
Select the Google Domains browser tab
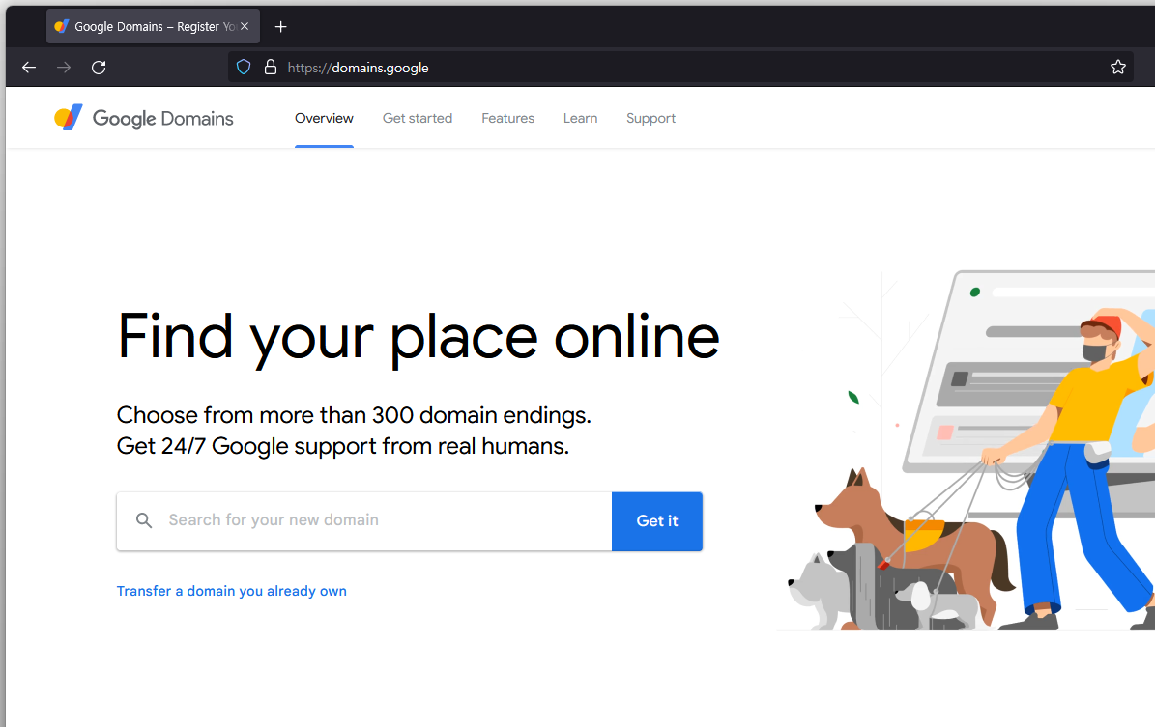click(x=154, y=26)
